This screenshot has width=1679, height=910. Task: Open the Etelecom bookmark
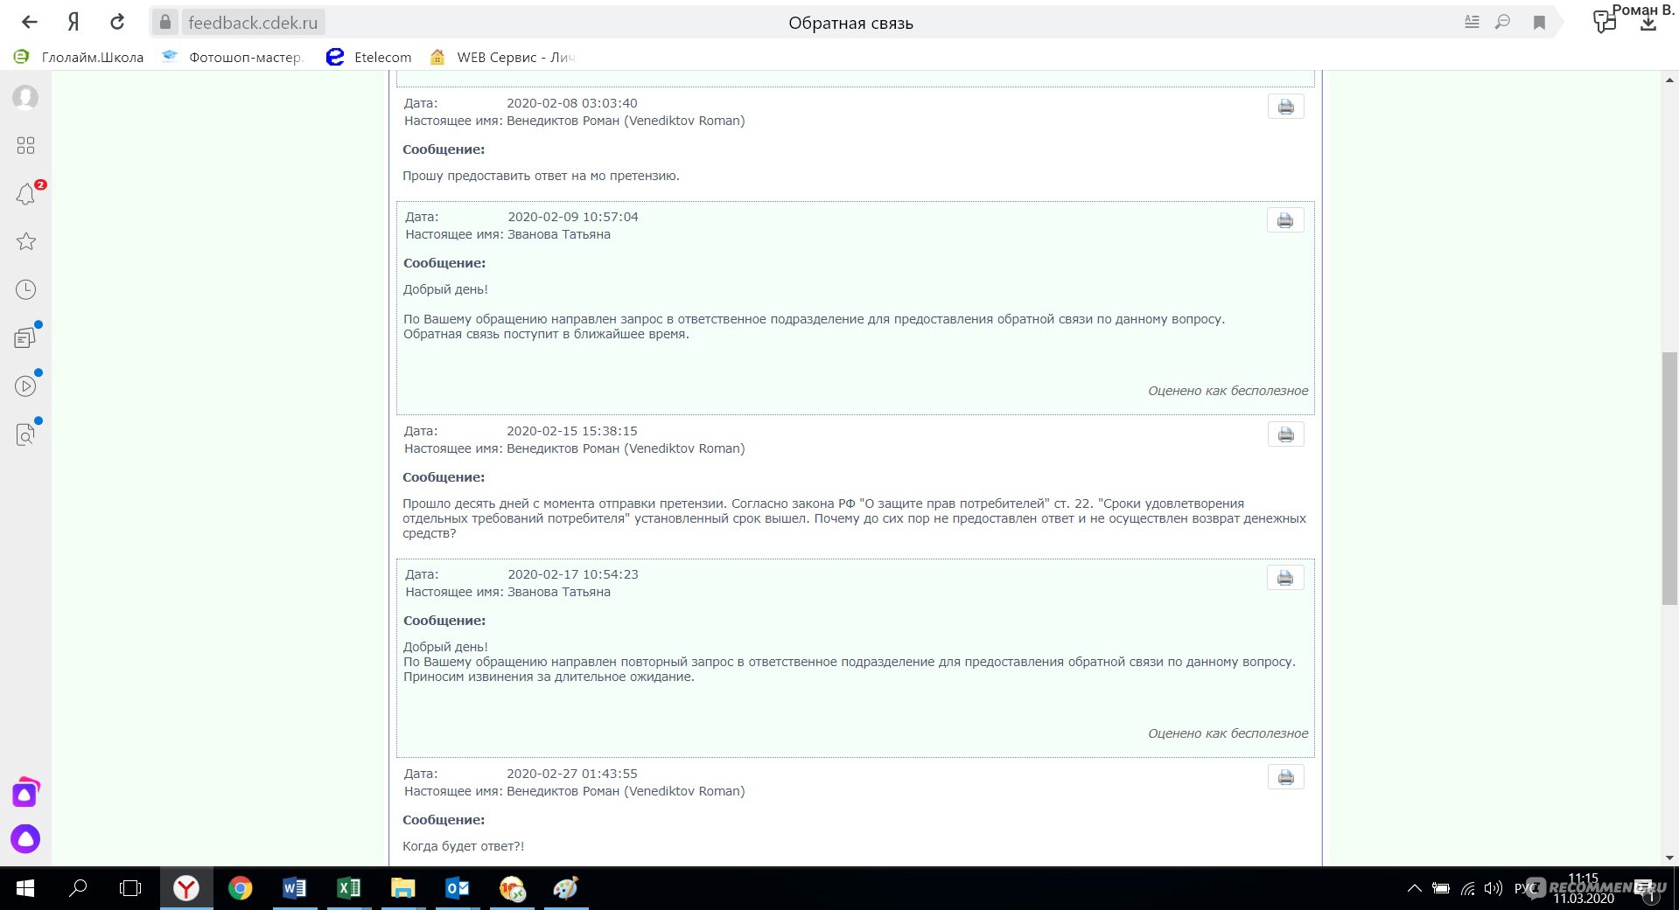click(x=368, y=57)
